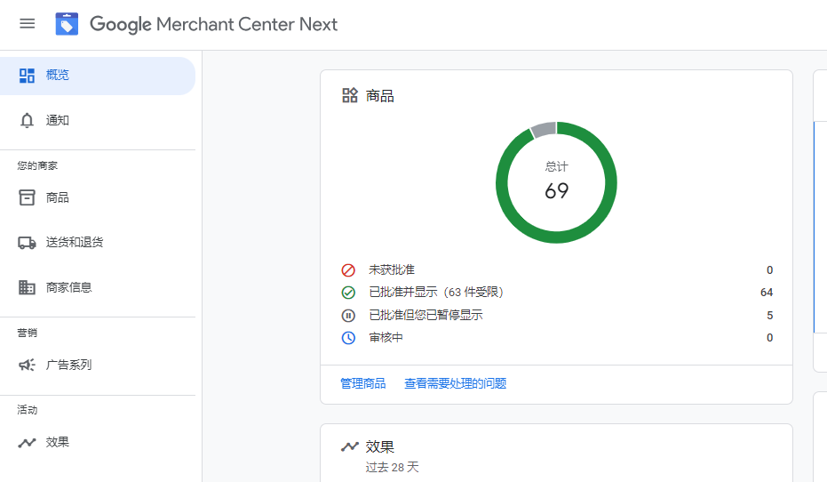
Task: Click the 送货和退货 truck icon
Action: tap(28, 242)
